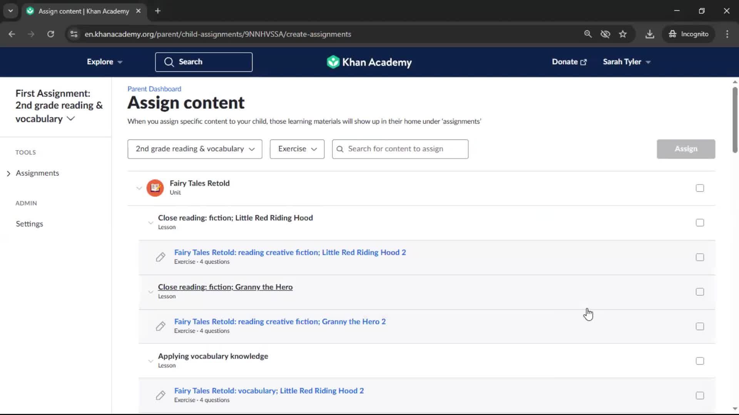Click the Close reading: fiction; Little Red Riding Hood title
Viewport: 739px width, 415px height.
235,218
